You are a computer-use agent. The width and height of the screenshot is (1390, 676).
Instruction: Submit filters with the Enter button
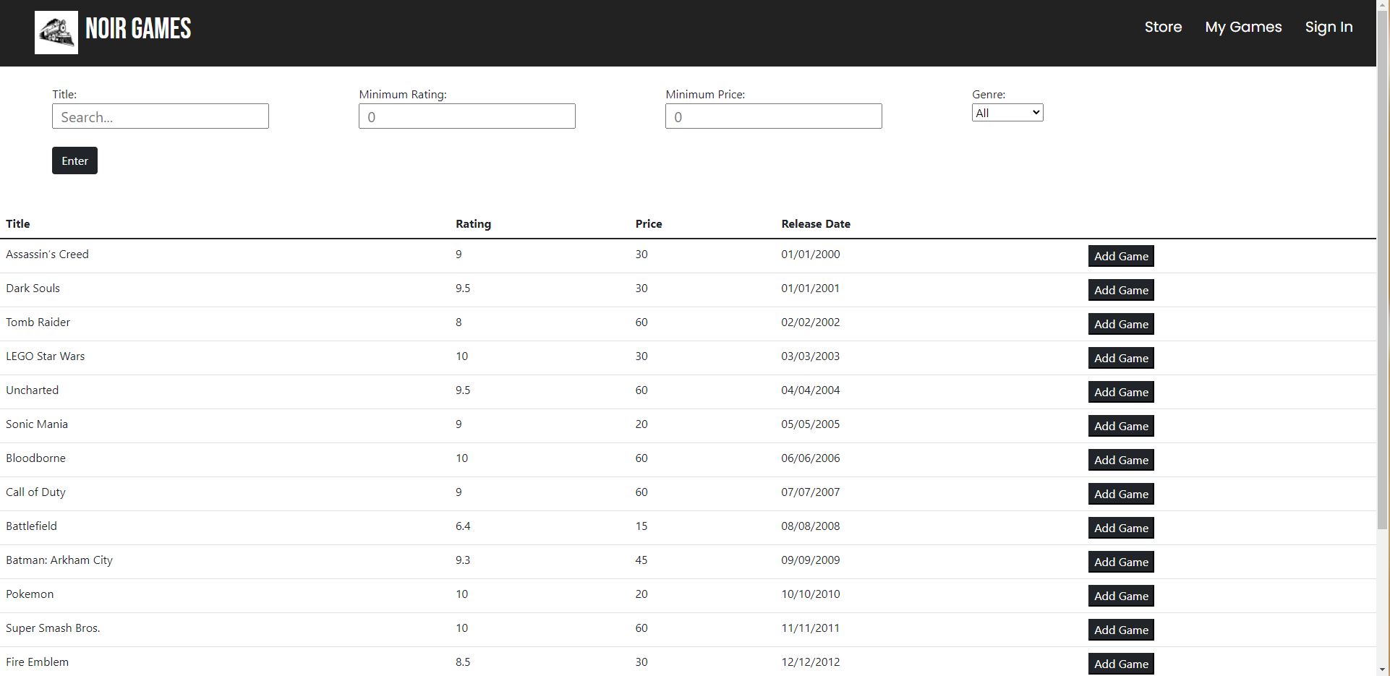click(x=74, y=161)
